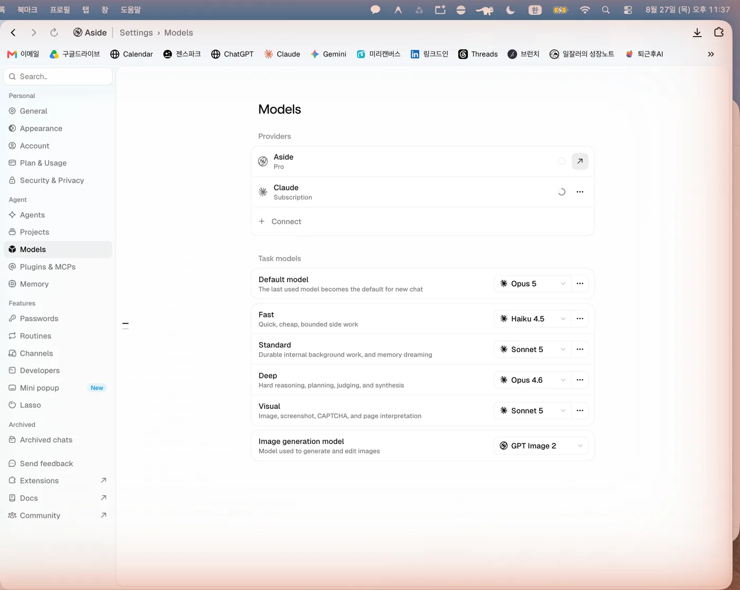Reload the current page
This screenshot has height=590, width=740.
coord(54,33)
